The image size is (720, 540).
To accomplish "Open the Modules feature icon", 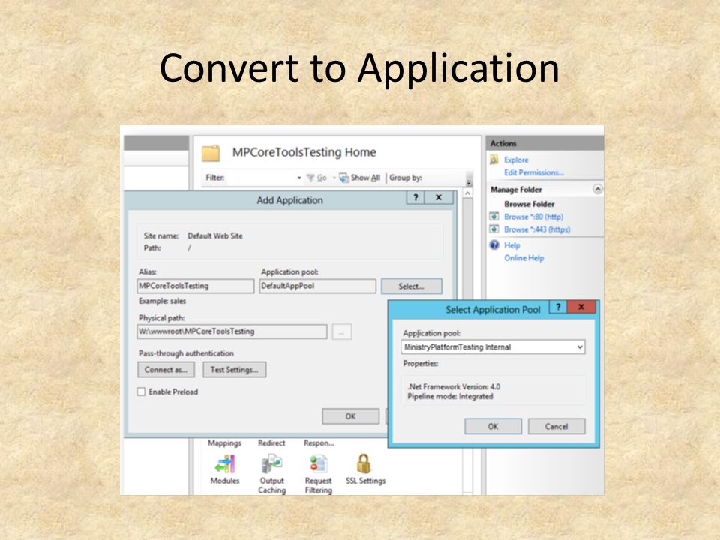I will click(x=225, y=463).
